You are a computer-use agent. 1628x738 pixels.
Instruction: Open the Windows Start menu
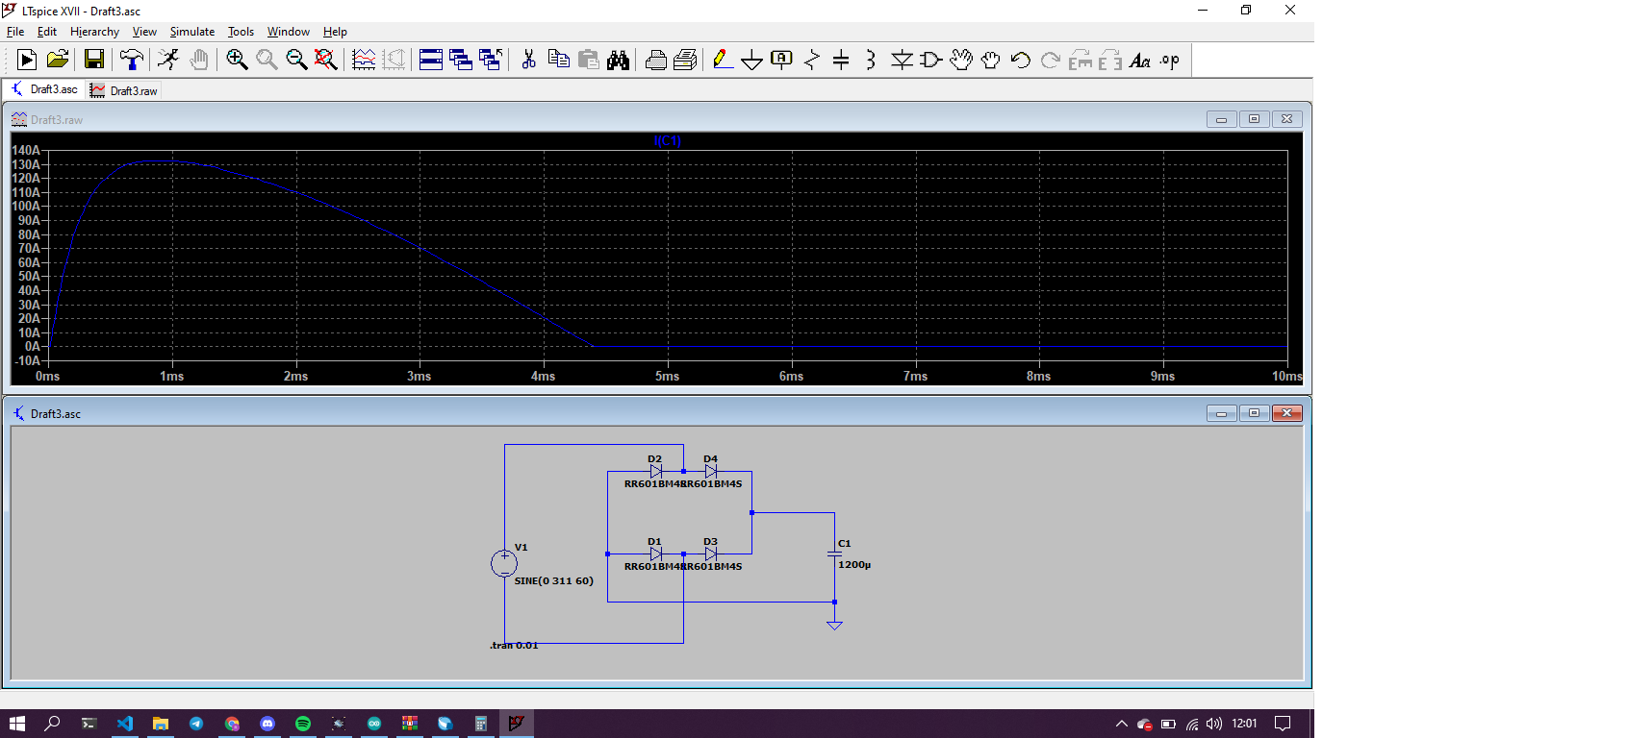click(16, 724)
